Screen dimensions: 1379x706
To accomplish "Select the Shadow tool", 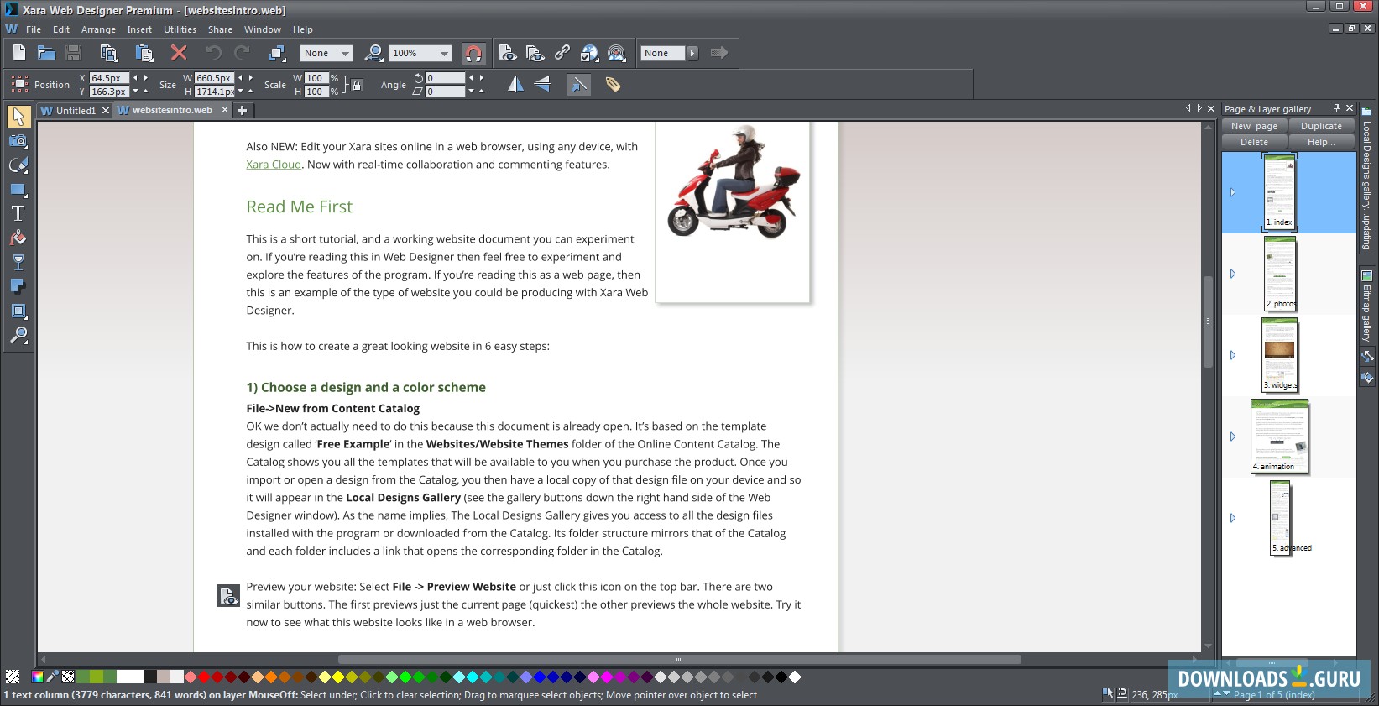I will tap(18, 286).
